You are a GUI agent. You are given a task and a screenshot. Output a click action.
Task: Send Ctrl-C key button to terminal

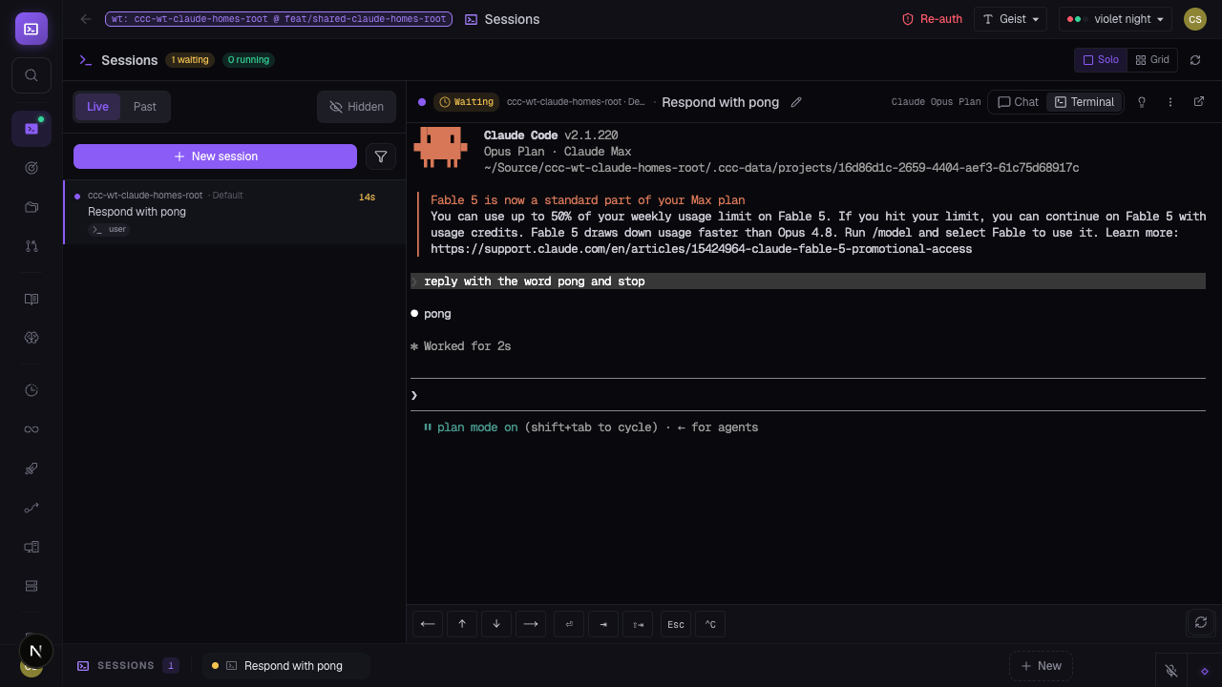coord(710,624)
